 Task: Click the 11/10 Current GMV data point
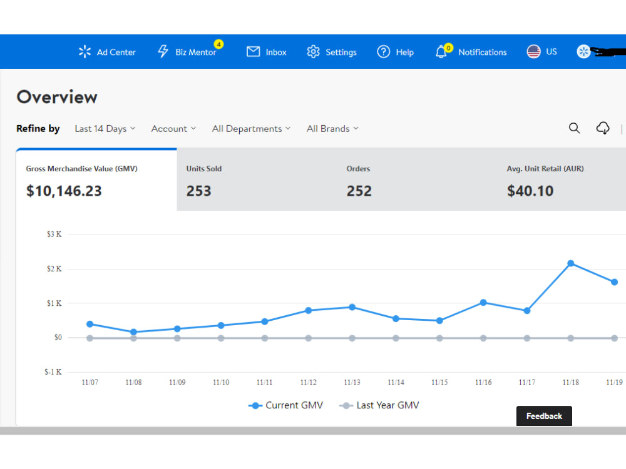pos(221,325)
